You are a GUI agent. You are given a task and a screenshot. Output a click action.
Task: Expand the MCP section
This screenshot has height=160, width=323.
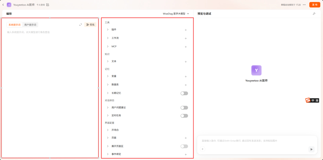tap(108, 46)
